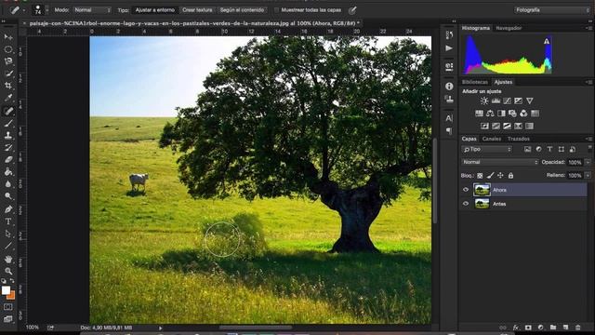
Task: Select the Zoom tool
Action: tap(8, 271)
